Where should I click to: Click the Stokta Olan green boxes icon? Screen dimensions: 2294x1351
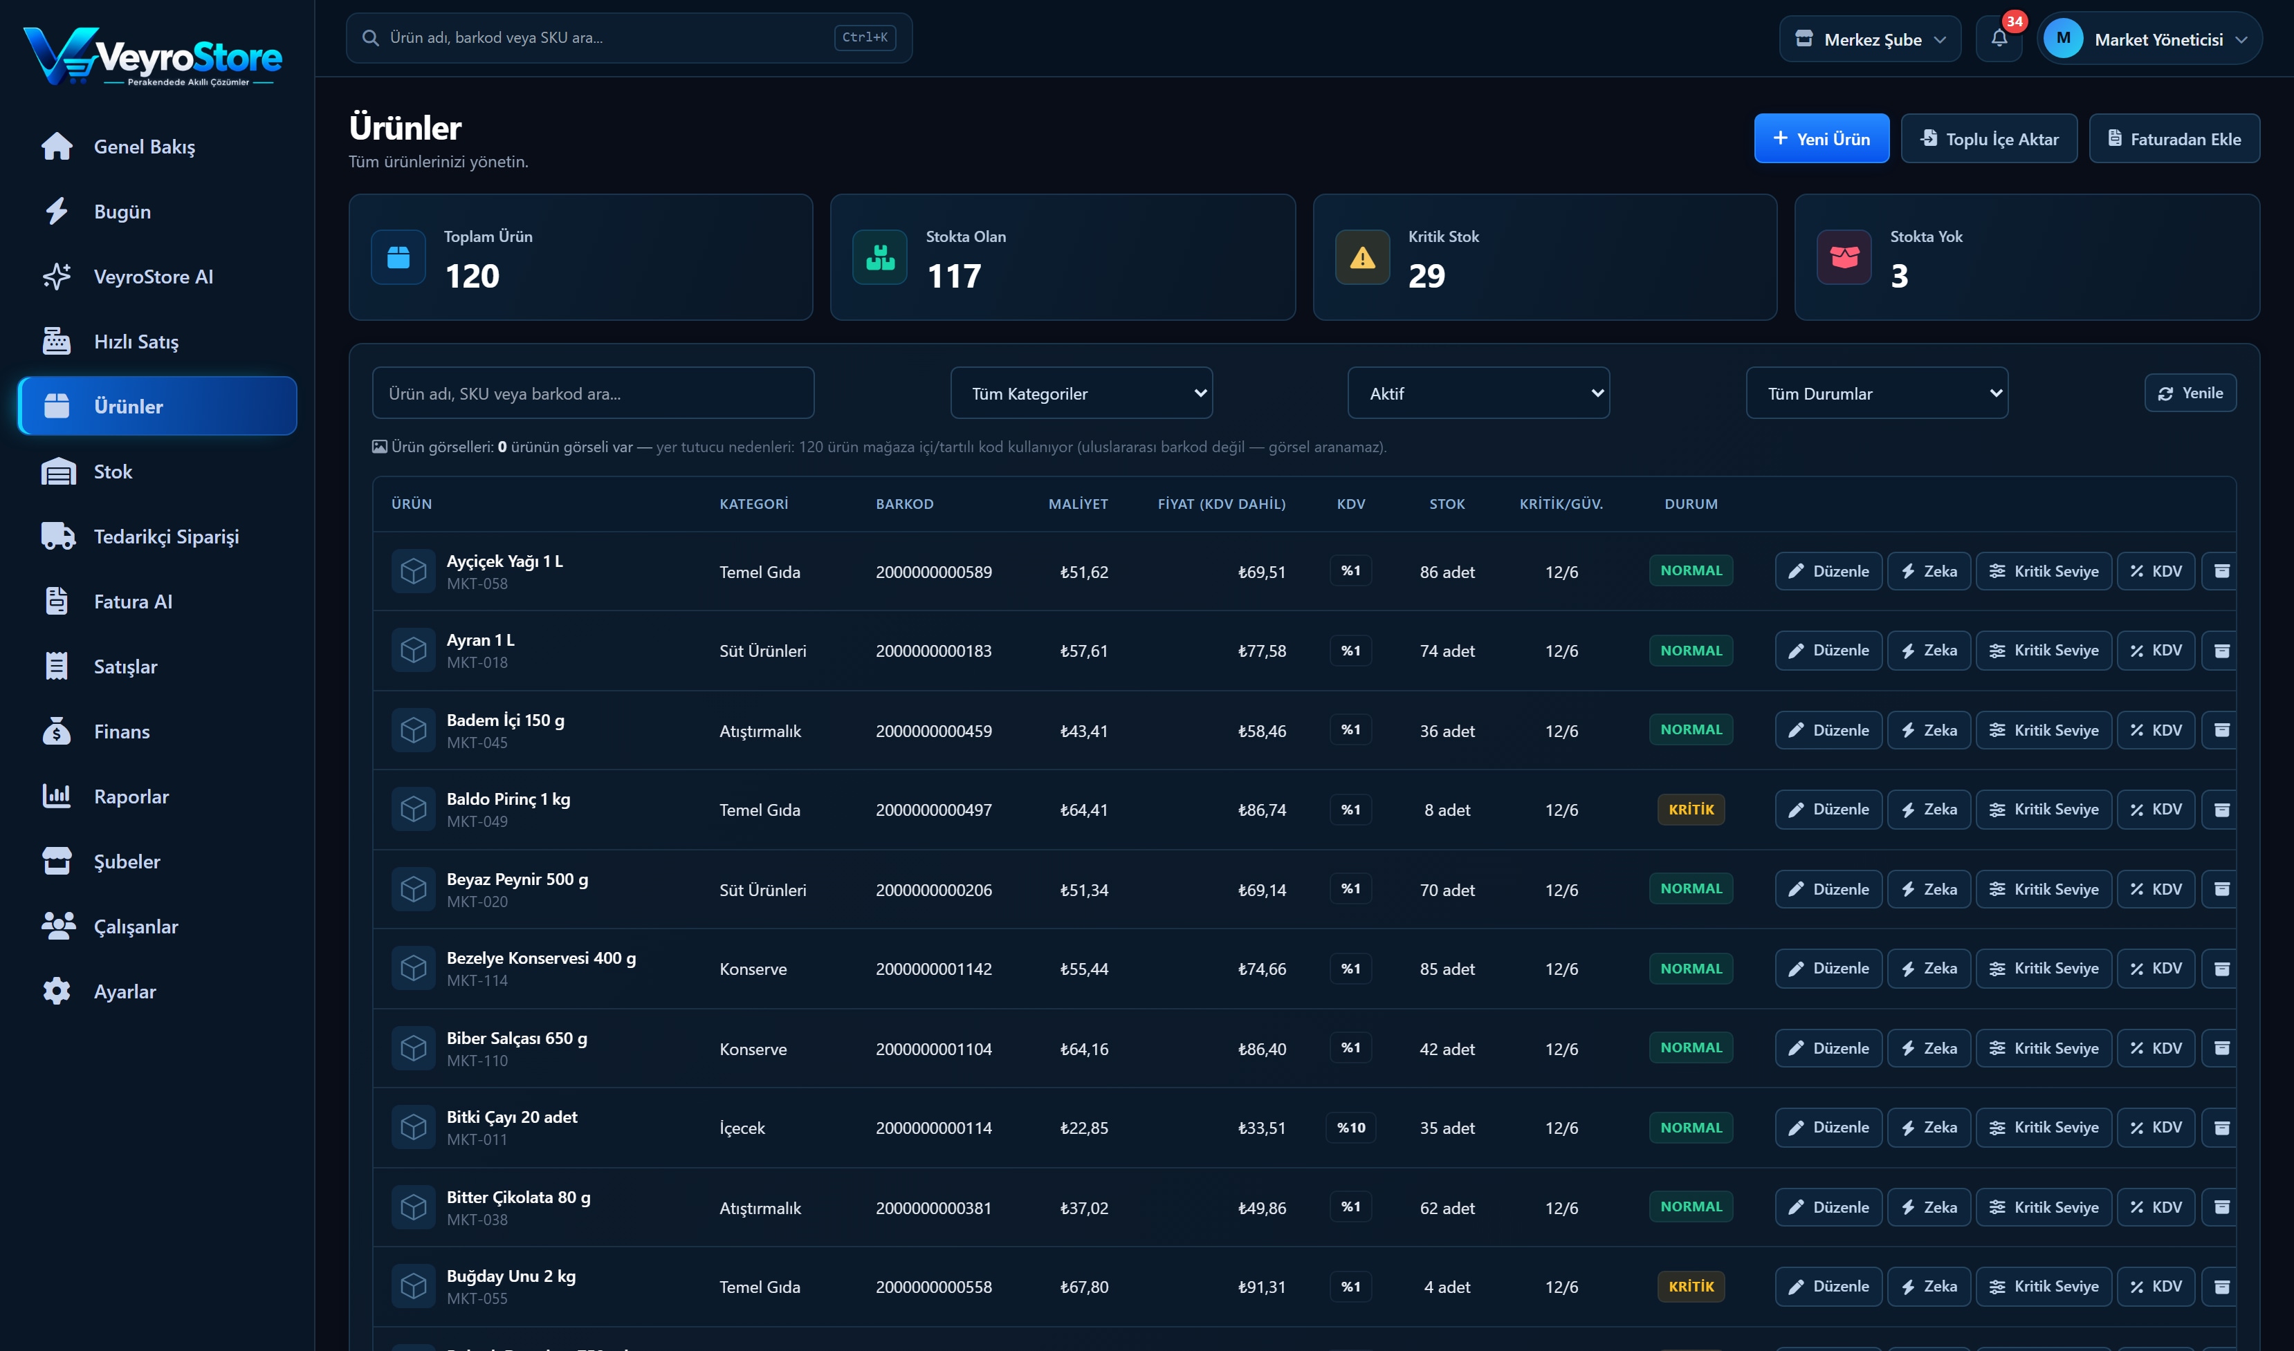tap(880, 258)
